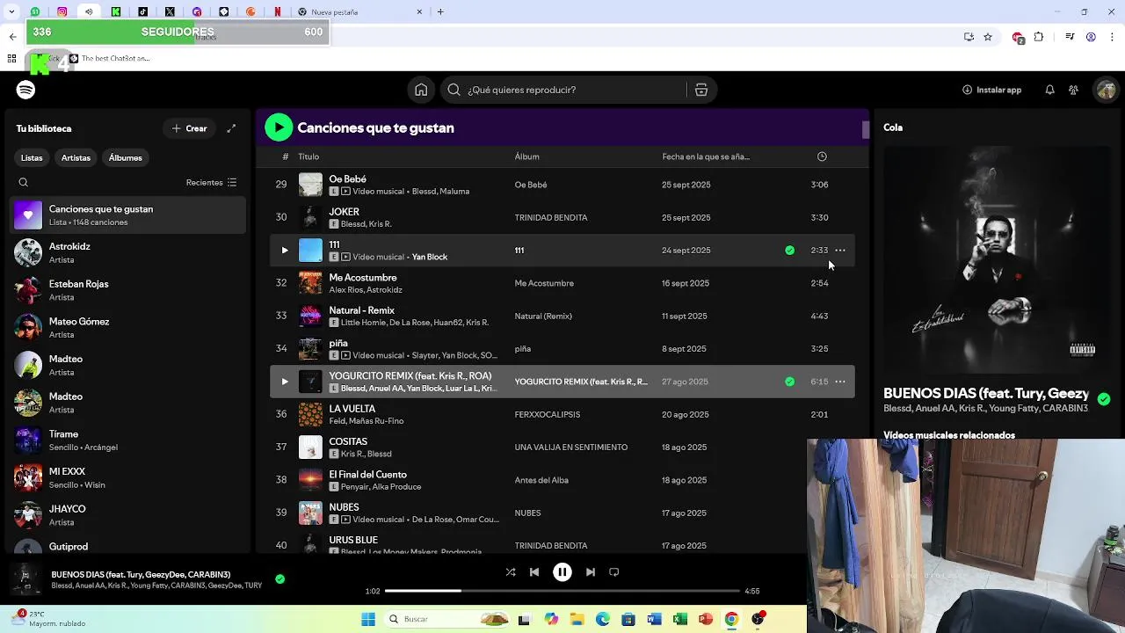The height and width of the screenshot is (633, 1125).
Task: Select the Artistas filter chip
Action: tap(76, 158)
